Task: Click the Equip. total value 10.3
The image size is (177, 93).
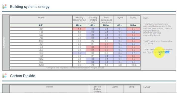Action: coord(133,65)
